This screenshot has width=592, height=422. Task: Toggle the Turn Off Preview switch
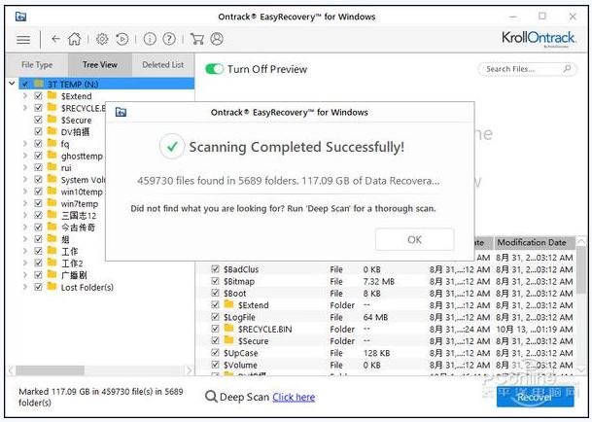[215, 69]
